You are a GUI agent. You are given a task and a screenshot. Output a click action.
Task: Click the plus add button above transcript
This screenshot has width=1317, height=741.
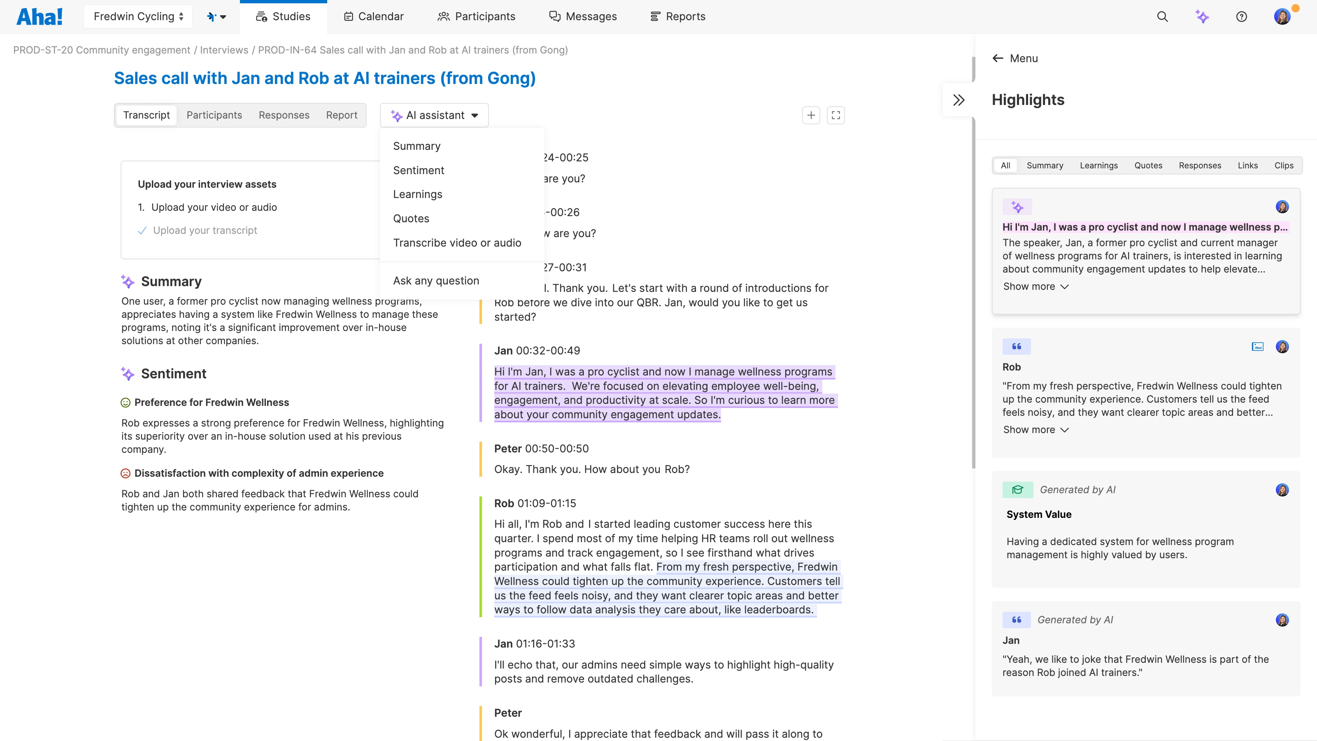click(x=811, y=115)
